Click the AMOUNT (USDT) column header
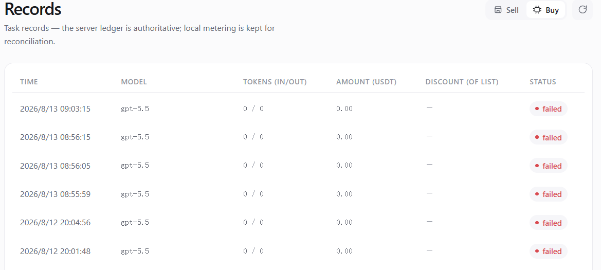This screenshot has height=270, width=601. click(x=367, y=82)
